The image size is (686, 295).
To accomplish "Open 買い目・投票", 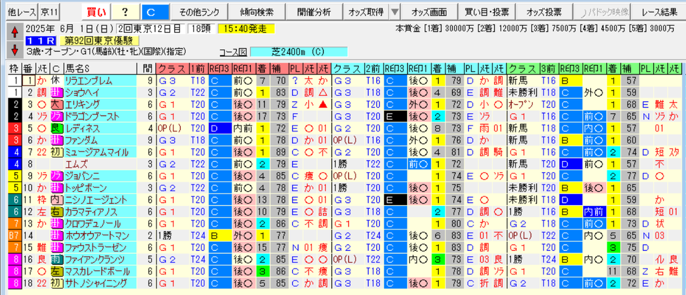I will (x=486, y=12).
